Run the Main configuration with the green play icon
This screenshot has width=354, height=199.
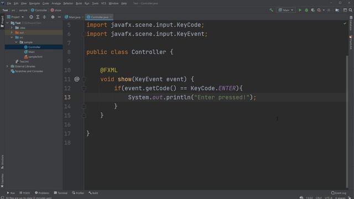point(300,10)
